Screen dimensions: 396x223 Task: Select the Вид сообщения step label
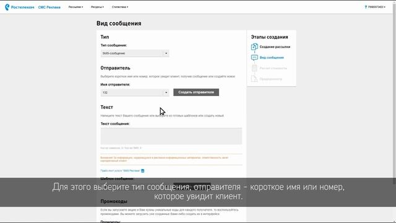click(x=272, y=58)
